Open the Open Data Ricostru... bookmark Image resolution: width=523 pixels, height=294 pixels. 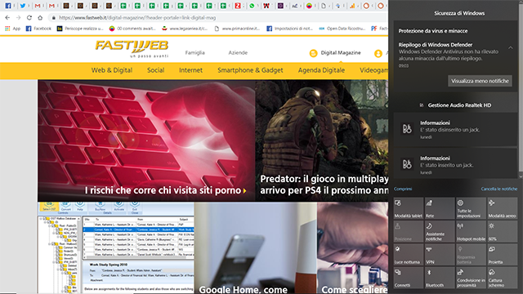click(x=342, y=29)
